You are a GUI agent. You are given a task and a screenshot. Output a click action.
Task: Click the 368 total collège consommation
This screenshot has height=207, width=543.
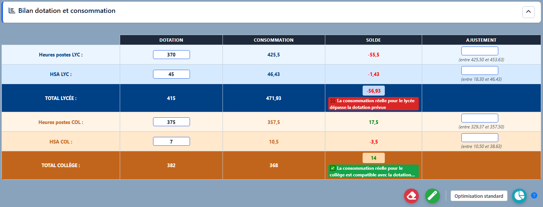[274, 165]
